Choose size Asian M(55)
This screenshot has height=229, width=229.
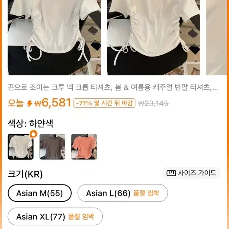point(40,193)
